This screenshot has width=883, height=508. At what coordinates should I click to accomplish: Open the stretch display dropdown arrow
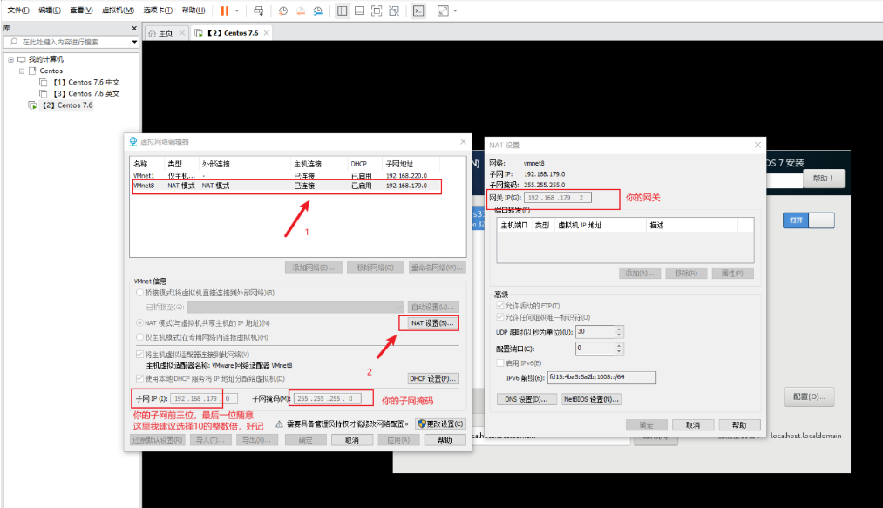(x=455, y=10)
